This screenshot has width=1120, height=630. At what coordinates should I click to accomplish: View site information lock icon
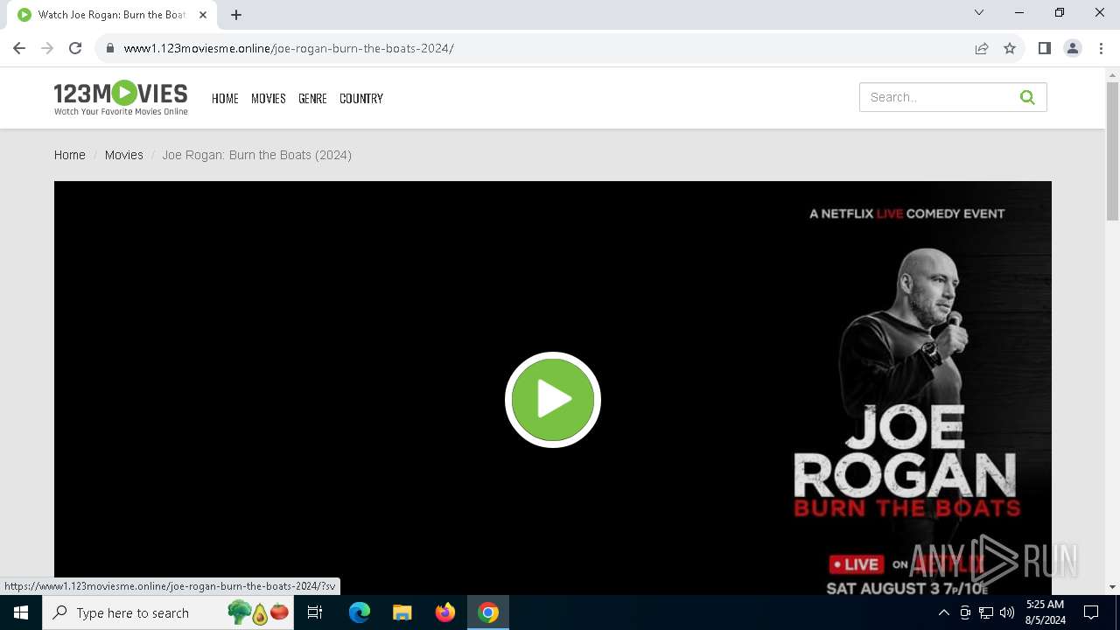click(x=109, y=48)
